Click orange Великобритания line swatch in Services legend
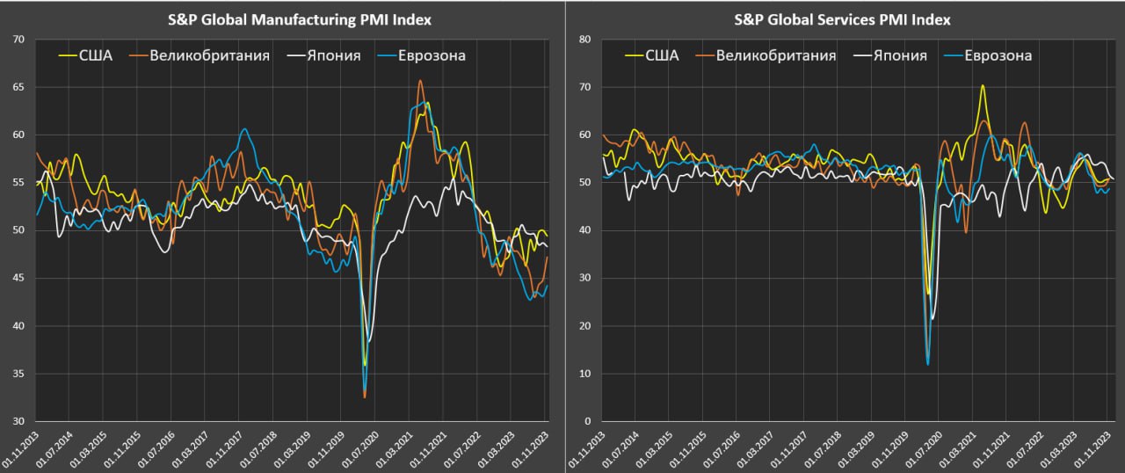Screen dimensions: 1125x473 click(703, 56)
